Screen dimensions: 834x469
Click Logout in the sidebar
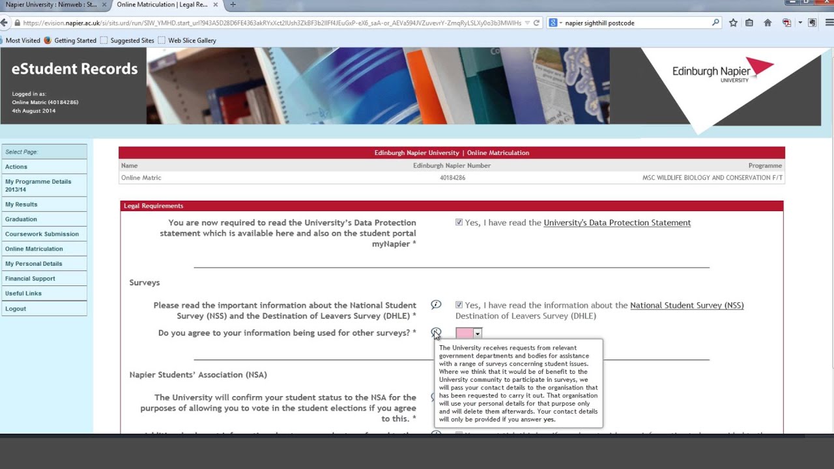44,309
